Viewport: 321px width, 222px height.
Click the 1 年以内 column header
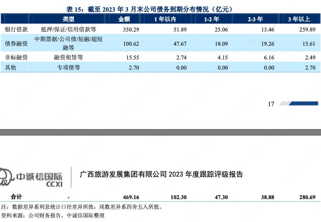pos(165,19)
